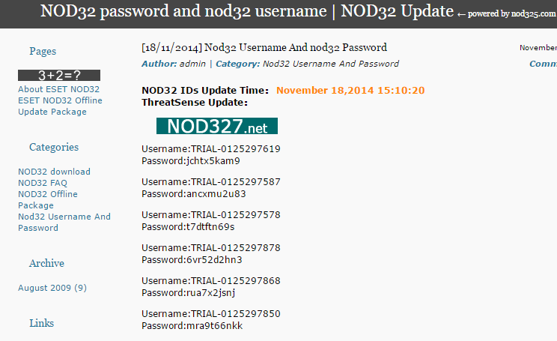The height and width of the screenshot is (341, 557).
Task: Open the August 2009 archive
Action: pyautogui.click(x=52, y=288)
